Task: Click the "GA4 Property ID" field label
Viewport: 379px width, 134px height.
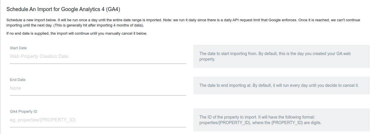Action: (24, 112)
